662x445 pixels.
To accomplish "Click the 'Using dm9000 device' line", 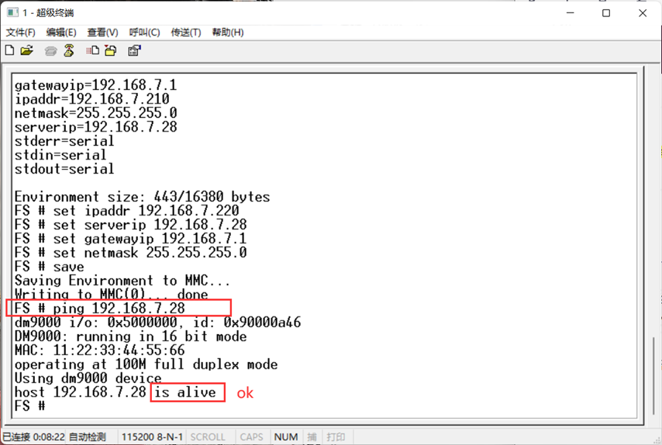I will [x=88, y=378].
